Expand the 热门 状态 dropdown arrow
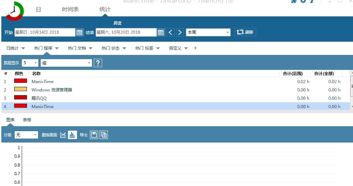 click(x=124, y=48)
